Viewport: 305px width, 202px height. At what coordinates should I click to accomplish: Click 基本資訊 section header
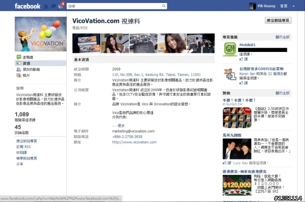(x=143, y=60)
